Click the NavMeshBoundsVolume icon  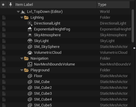30,64
